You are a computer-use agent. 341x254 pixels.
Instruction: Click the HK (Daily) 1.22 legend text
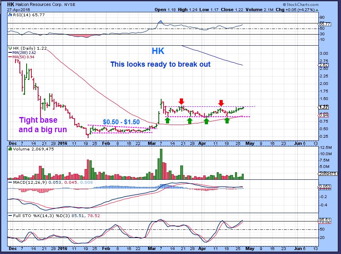click(30, 48)
